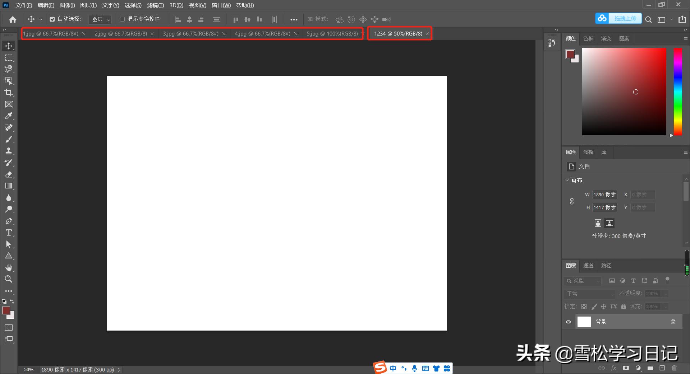This screenshot has height=374, width=690.
Task: Pick the Eraser tool
Action: coord(9,174)
